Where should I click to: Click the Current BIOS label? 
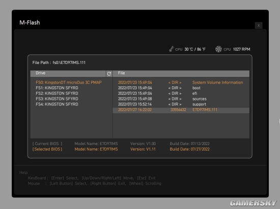tap(47, 144)
